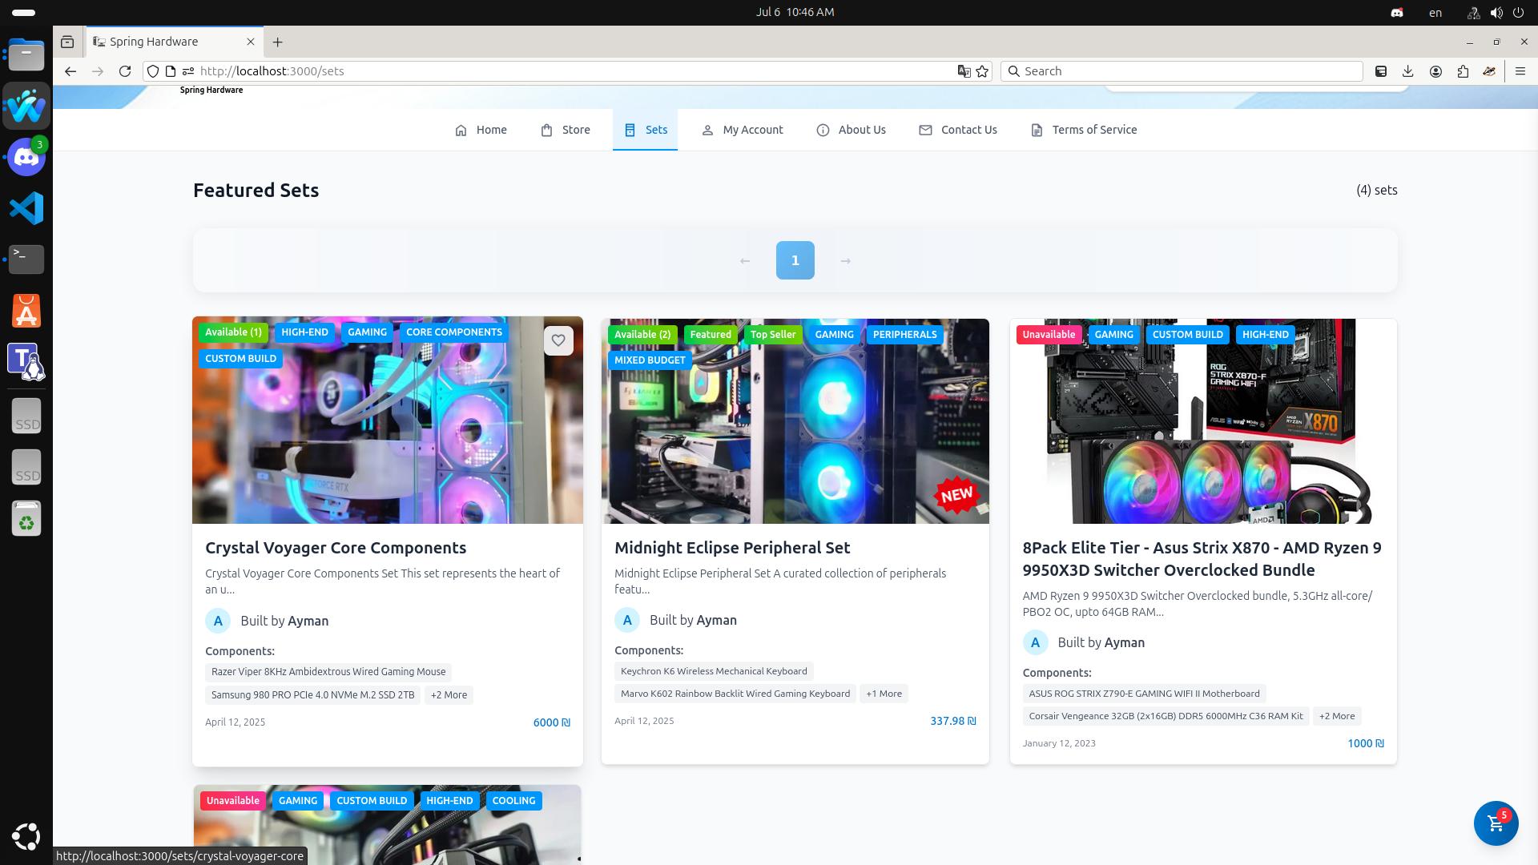Open Discord from the Ubuntu dock
This screenshot has height=865, width=1538.
(x=26, y=157)
